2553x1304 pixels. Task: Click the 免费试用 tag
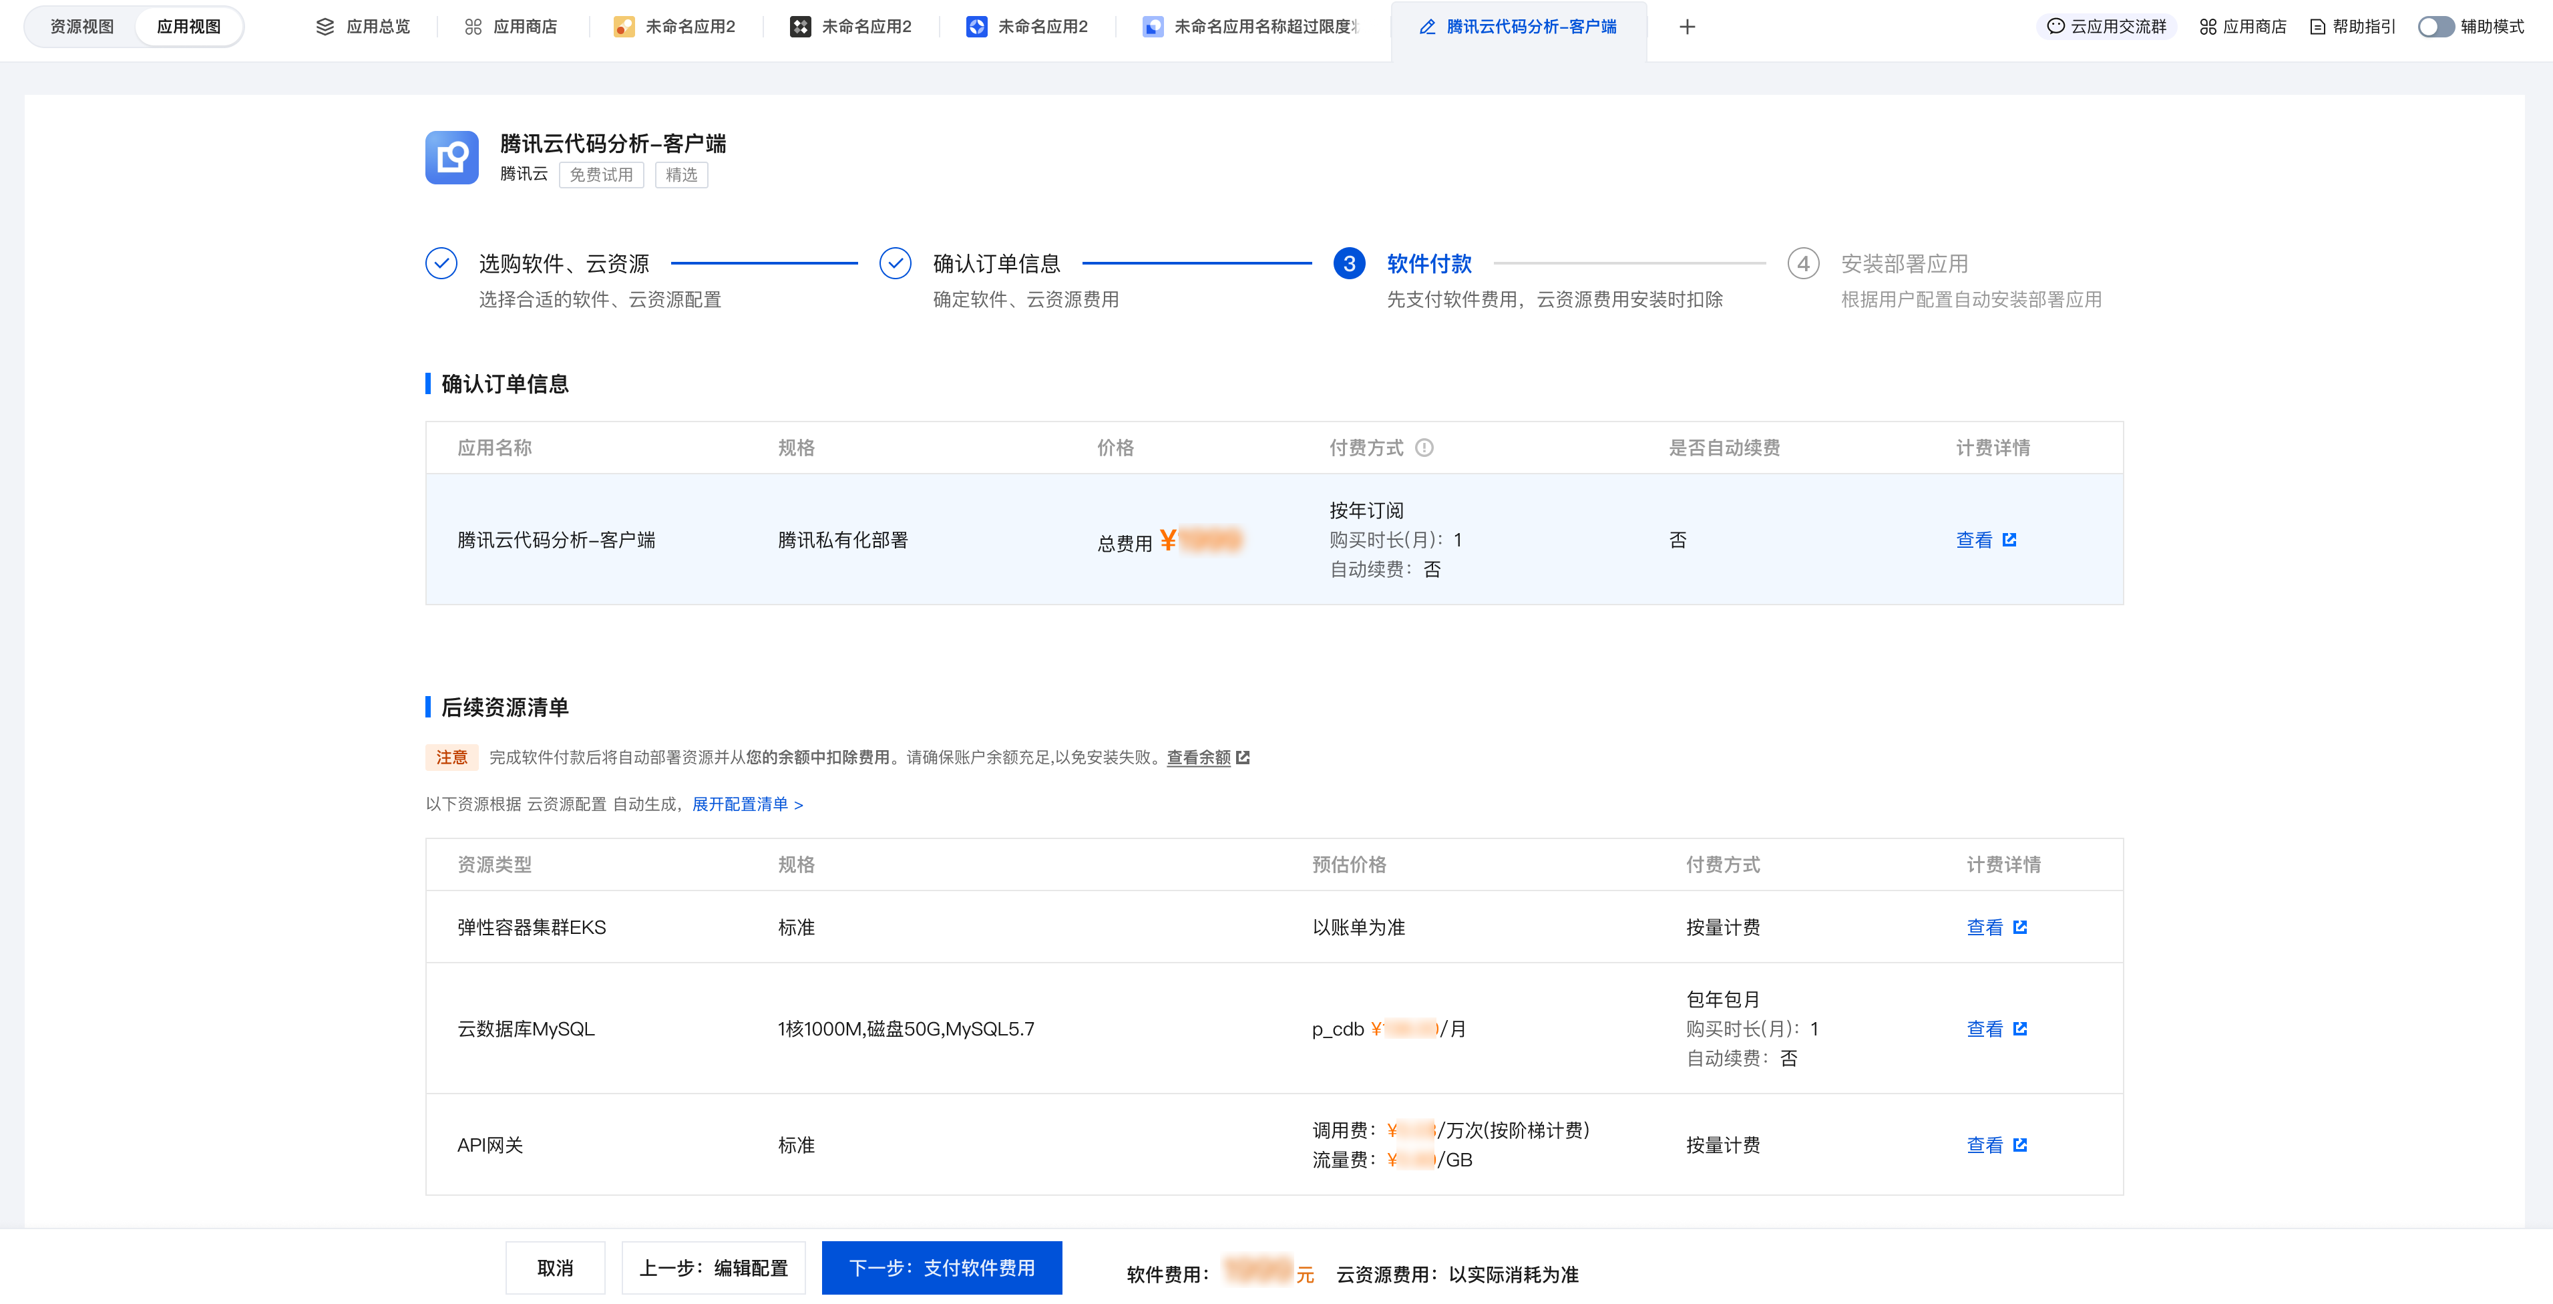coord(600,174)
